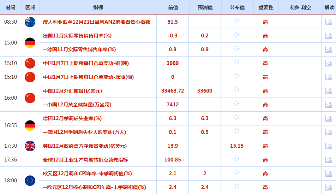Click the 利多 利空 column header

point(300,7)
